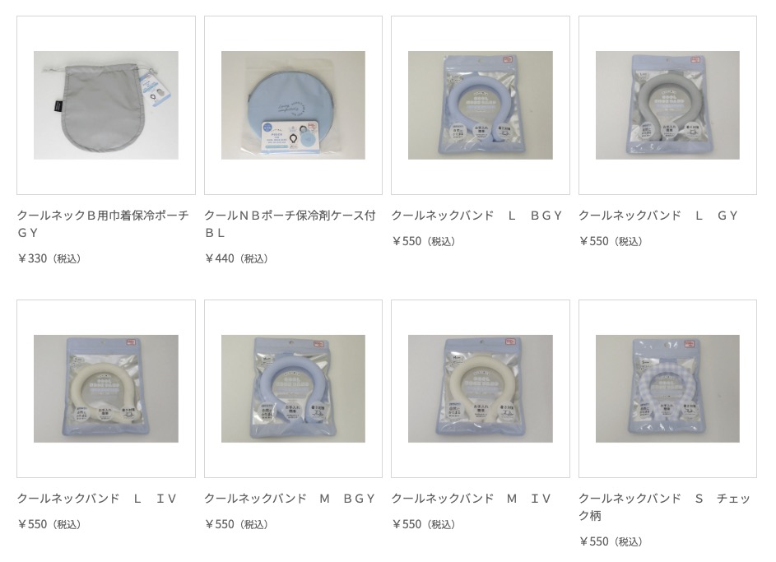Open the gray drawstring cooling pouch image

[x=106, y=105]
